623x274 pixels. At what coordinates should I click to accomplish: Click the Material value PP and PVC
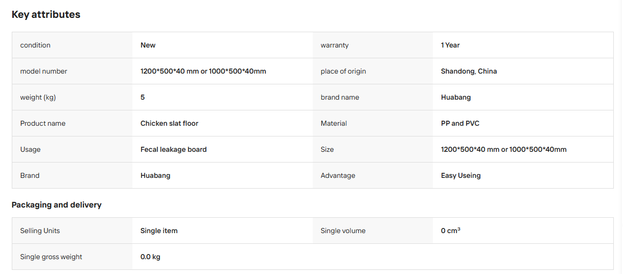click(460, 123)
